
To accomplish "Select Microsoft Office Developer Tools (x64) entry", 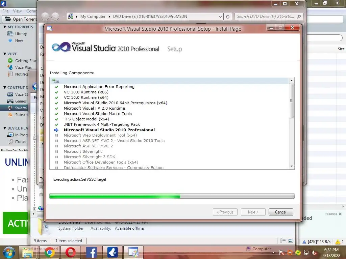I will (101, 162).
